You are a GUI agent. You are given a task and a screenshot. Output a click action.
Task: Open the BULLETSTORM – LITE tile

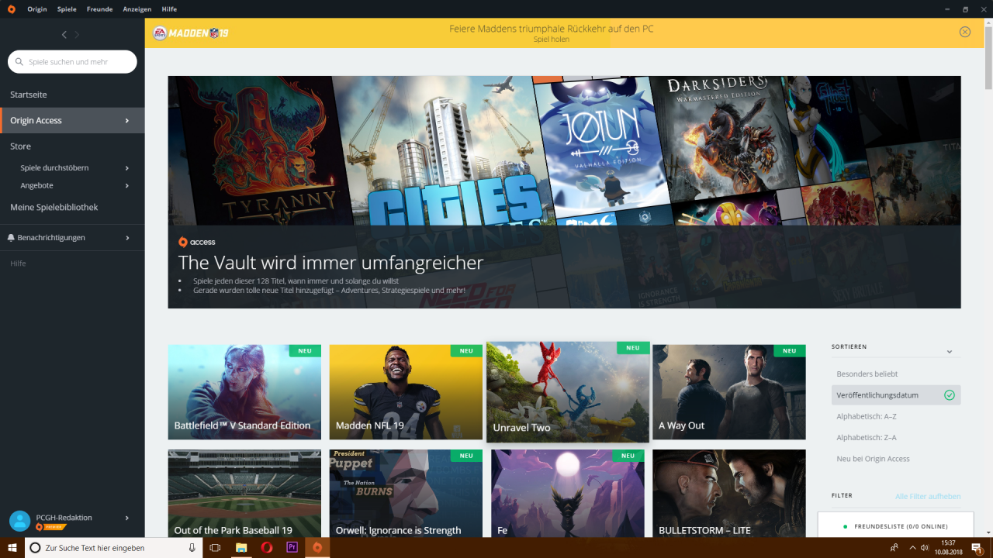[729, 494]
